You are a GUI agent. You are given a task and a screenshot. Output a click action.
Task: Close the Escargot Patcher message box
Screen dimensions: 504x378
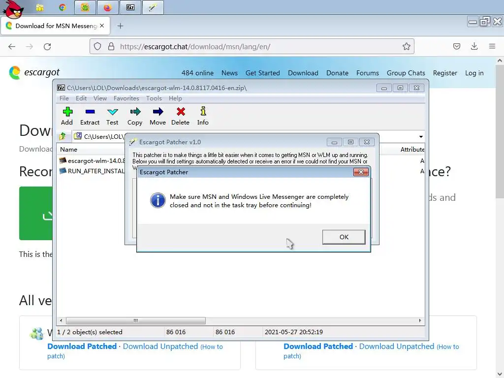pyautogui.click(x=361, y=172)
